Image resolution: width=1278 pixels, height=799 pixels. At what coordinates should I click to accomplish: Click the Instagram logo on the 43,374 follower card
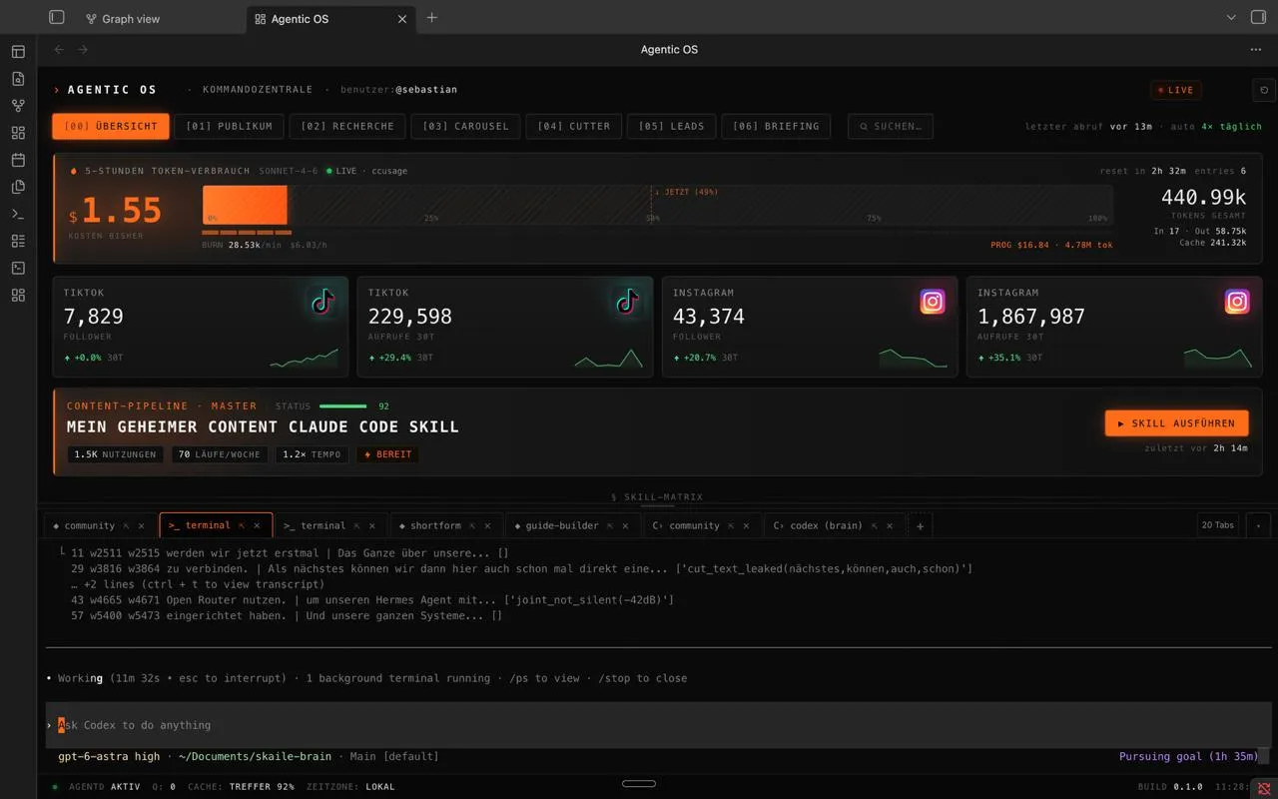pyautogui.click(x=933, y=302)
